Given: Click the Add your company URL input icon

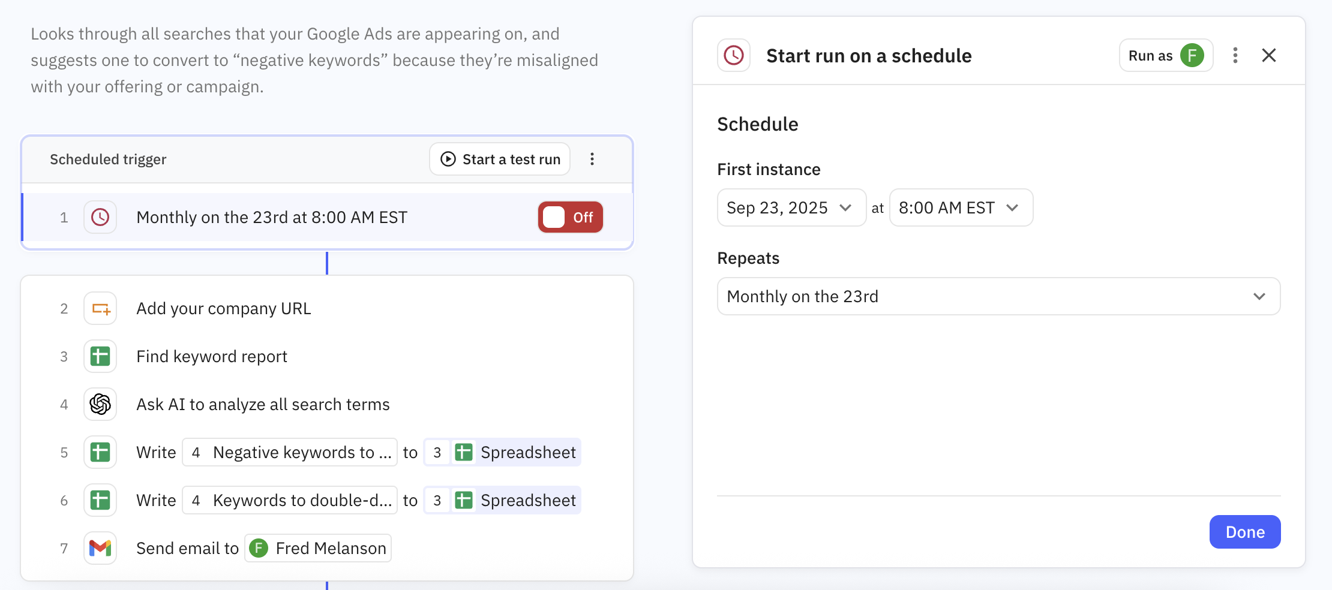Looking at the screenshot, I should pyautogui.click(x=100, y=309).
